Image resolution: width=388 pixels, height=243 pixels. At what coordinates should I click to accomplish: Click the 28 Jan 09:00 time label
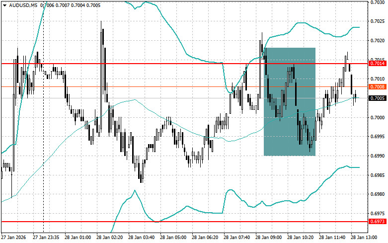(x=268, y=238)
